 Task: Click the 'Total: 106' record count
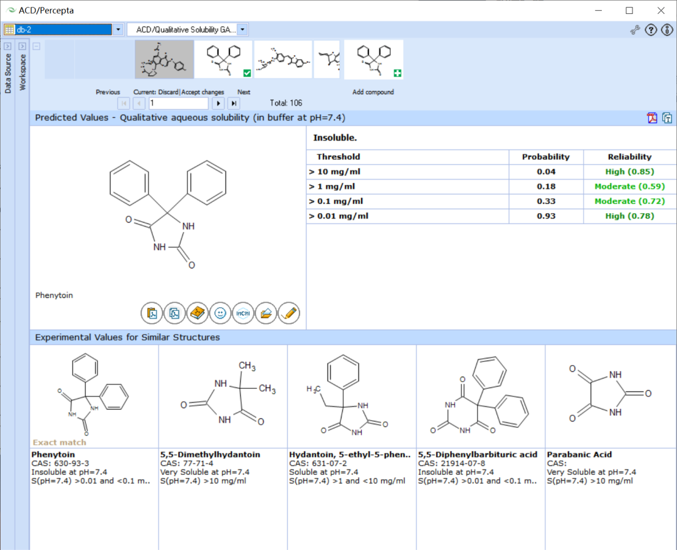tap(286, 103)
